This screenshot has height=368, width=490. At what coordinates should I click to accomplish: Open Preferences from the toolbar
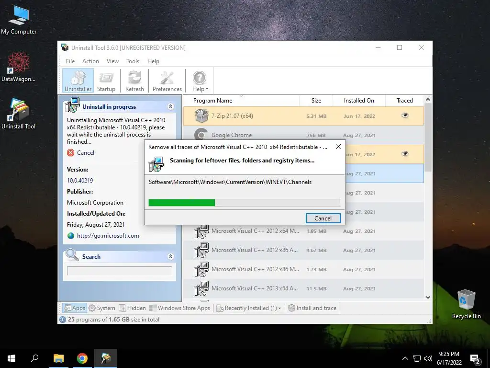167,80
